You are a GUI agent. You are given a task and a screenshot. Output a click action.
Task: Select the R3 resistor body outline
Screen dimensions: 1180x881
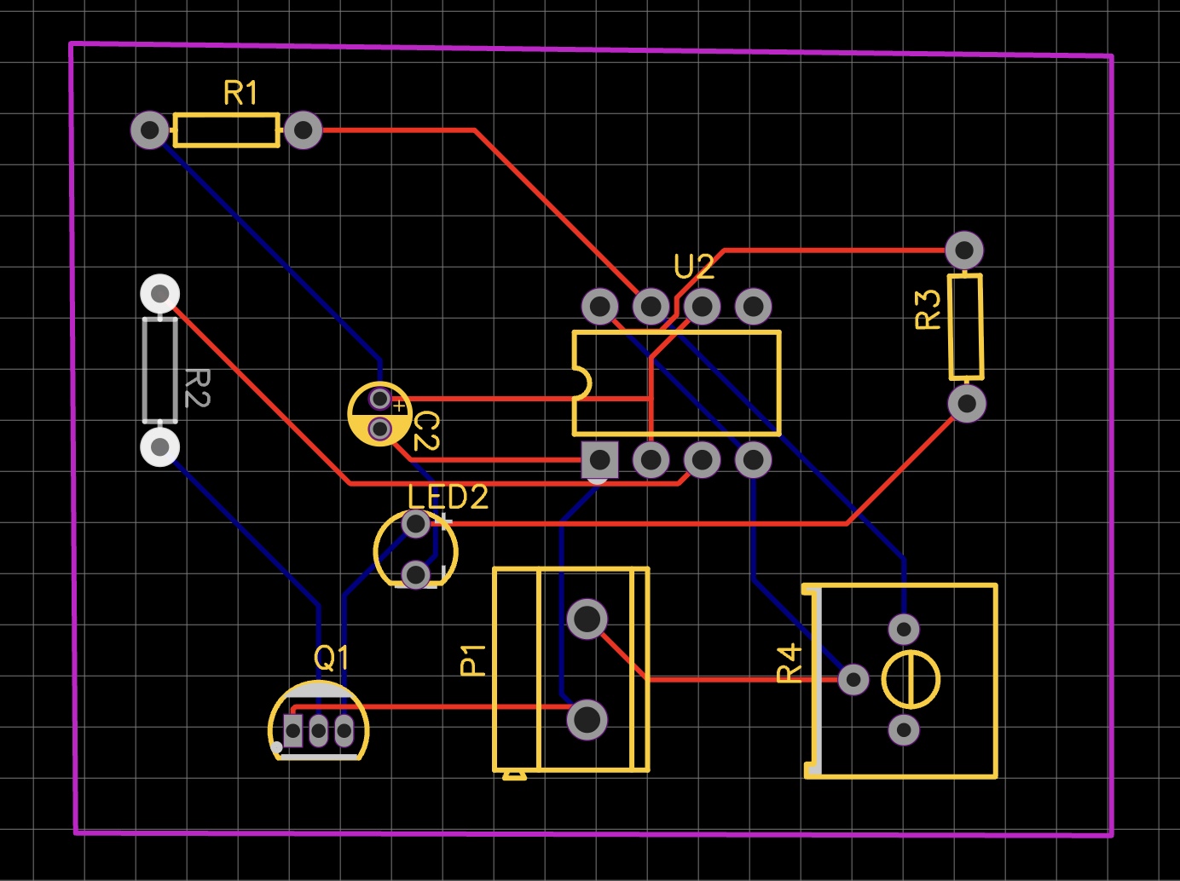(x=966, y=326)
